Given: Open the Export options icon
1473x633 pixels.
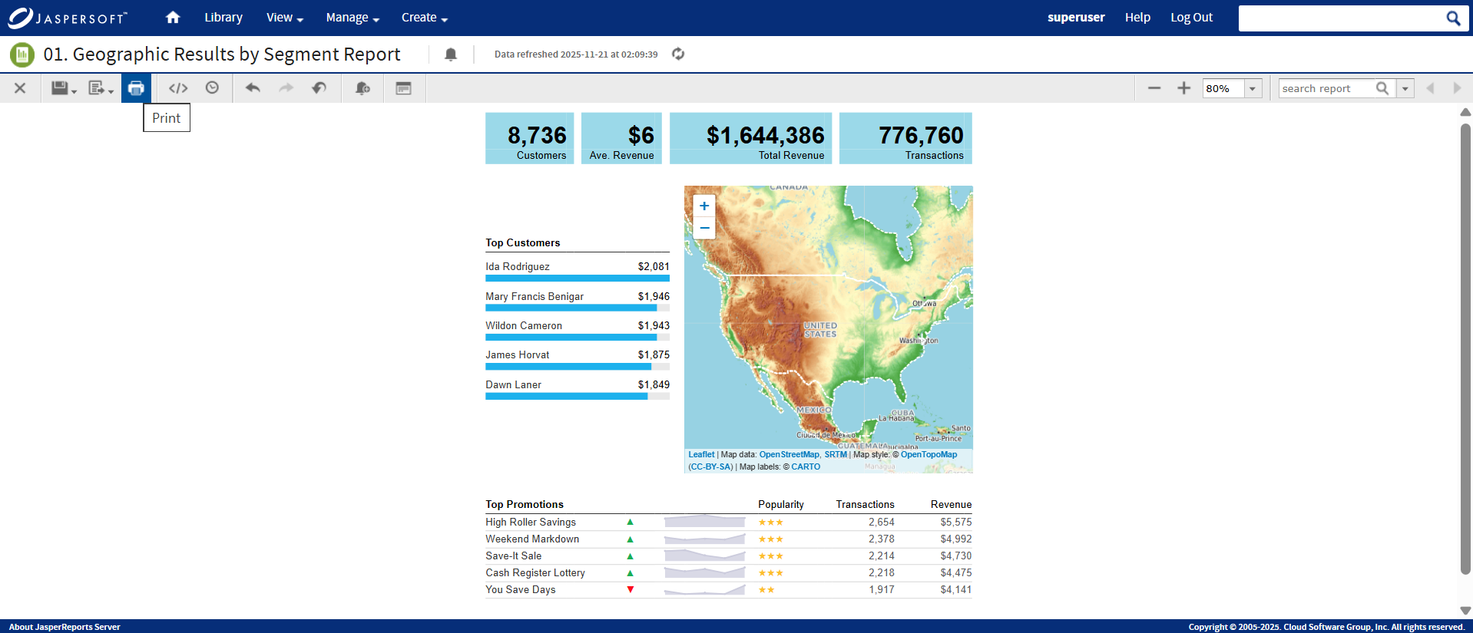Looking at the screenshot, I should tap(101, 88).
